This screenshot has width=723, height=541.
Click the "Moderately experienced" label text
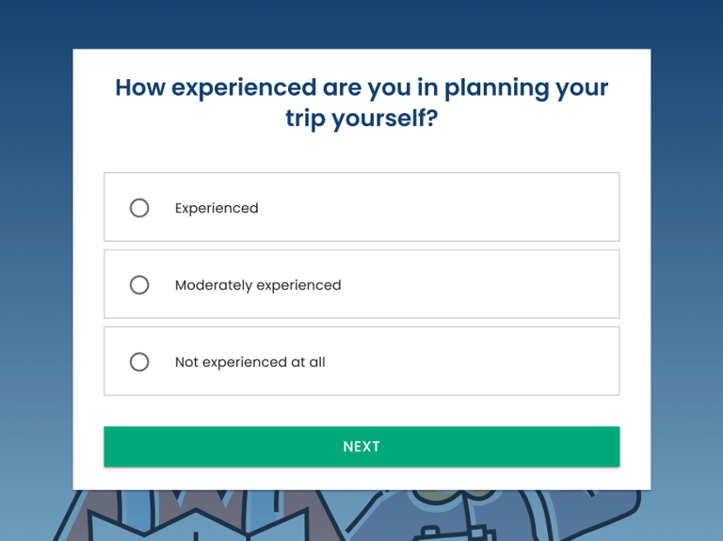(x=258, y=285)
